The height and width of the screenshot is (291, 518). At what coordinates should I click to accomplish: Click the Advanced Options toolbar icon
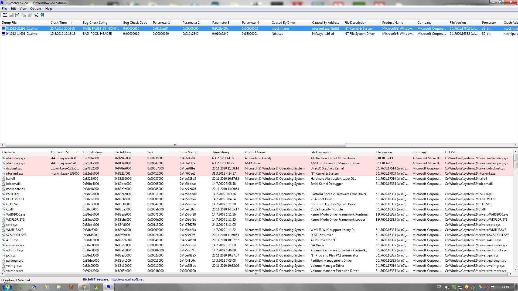coord(5,15)
